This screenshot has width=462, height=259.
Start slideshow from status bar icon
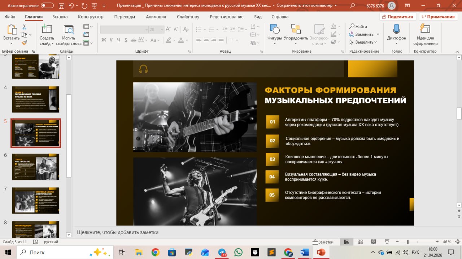(x=387, y=242)
